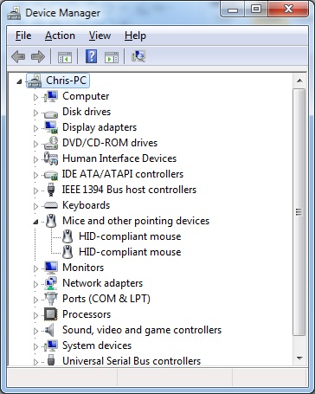Select the Processors label
This screenshot has width=315, height=394.
[x=87, y=314]
